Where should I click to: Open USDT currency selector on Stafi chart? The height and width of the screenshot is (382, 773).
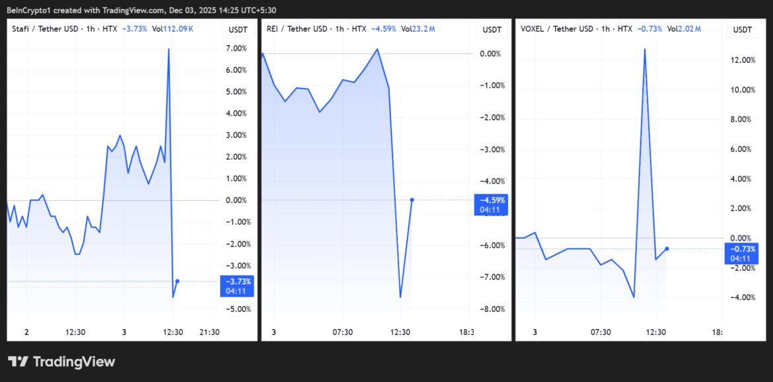point(238,30)
